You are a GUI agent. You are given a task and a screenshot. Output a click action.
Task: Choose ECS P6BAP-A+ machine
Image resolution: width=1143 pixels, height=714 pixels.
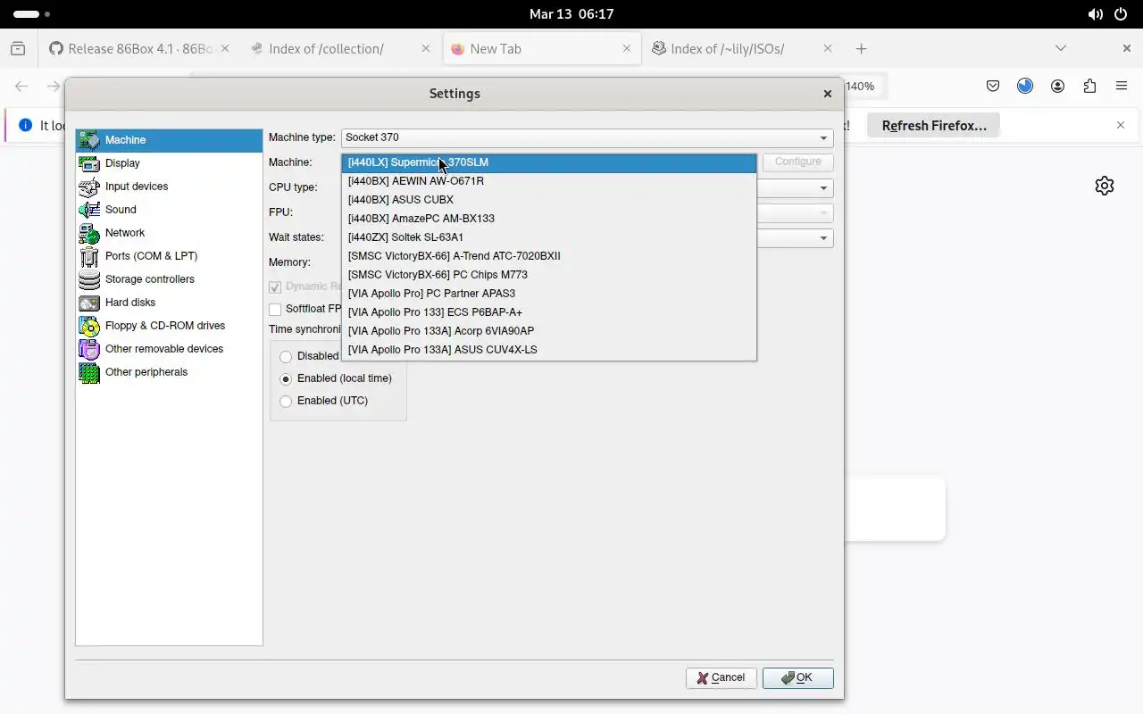point(548,312)
